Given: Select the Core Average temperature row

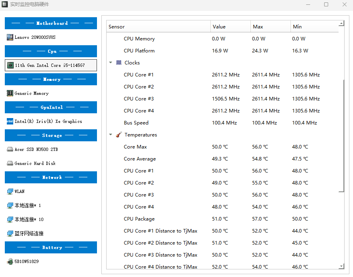Looking at the screenshot, I should pos(222,159).
